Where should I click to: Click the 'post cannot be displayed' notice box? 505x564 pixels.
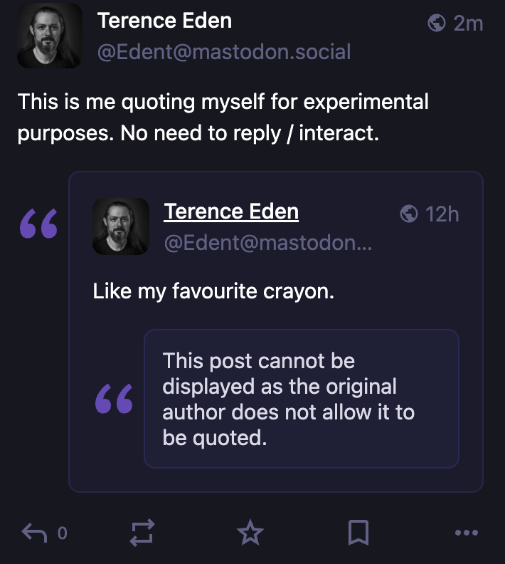[x=302, y=399]
